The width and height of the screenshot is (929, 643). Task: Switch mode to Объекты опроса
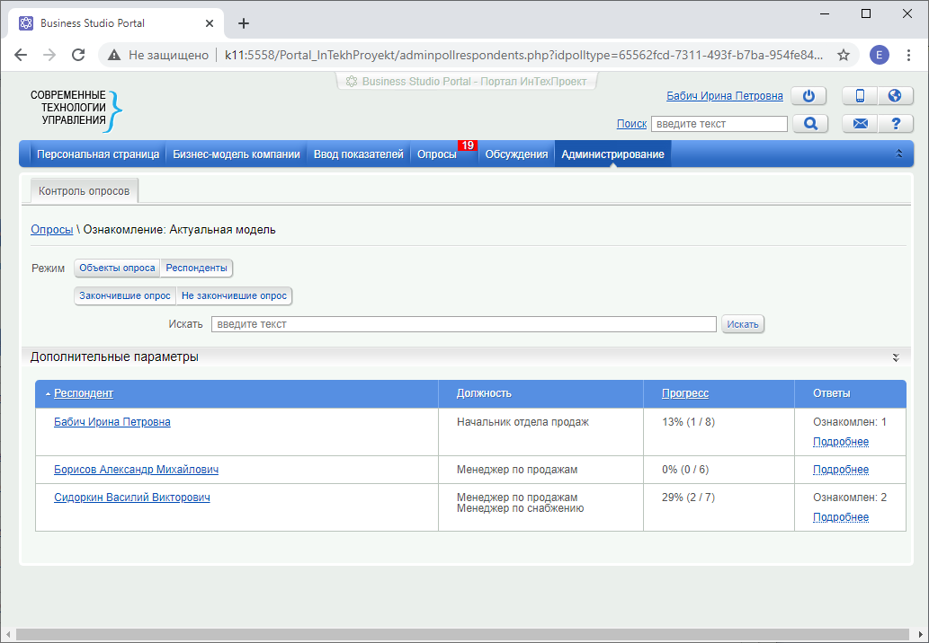117,268
